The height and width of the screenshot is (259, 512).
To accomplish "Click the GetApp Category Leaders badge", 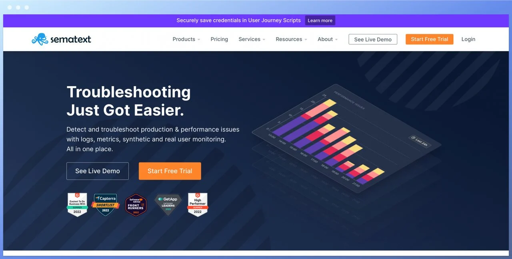I will [x=168, y=205].
